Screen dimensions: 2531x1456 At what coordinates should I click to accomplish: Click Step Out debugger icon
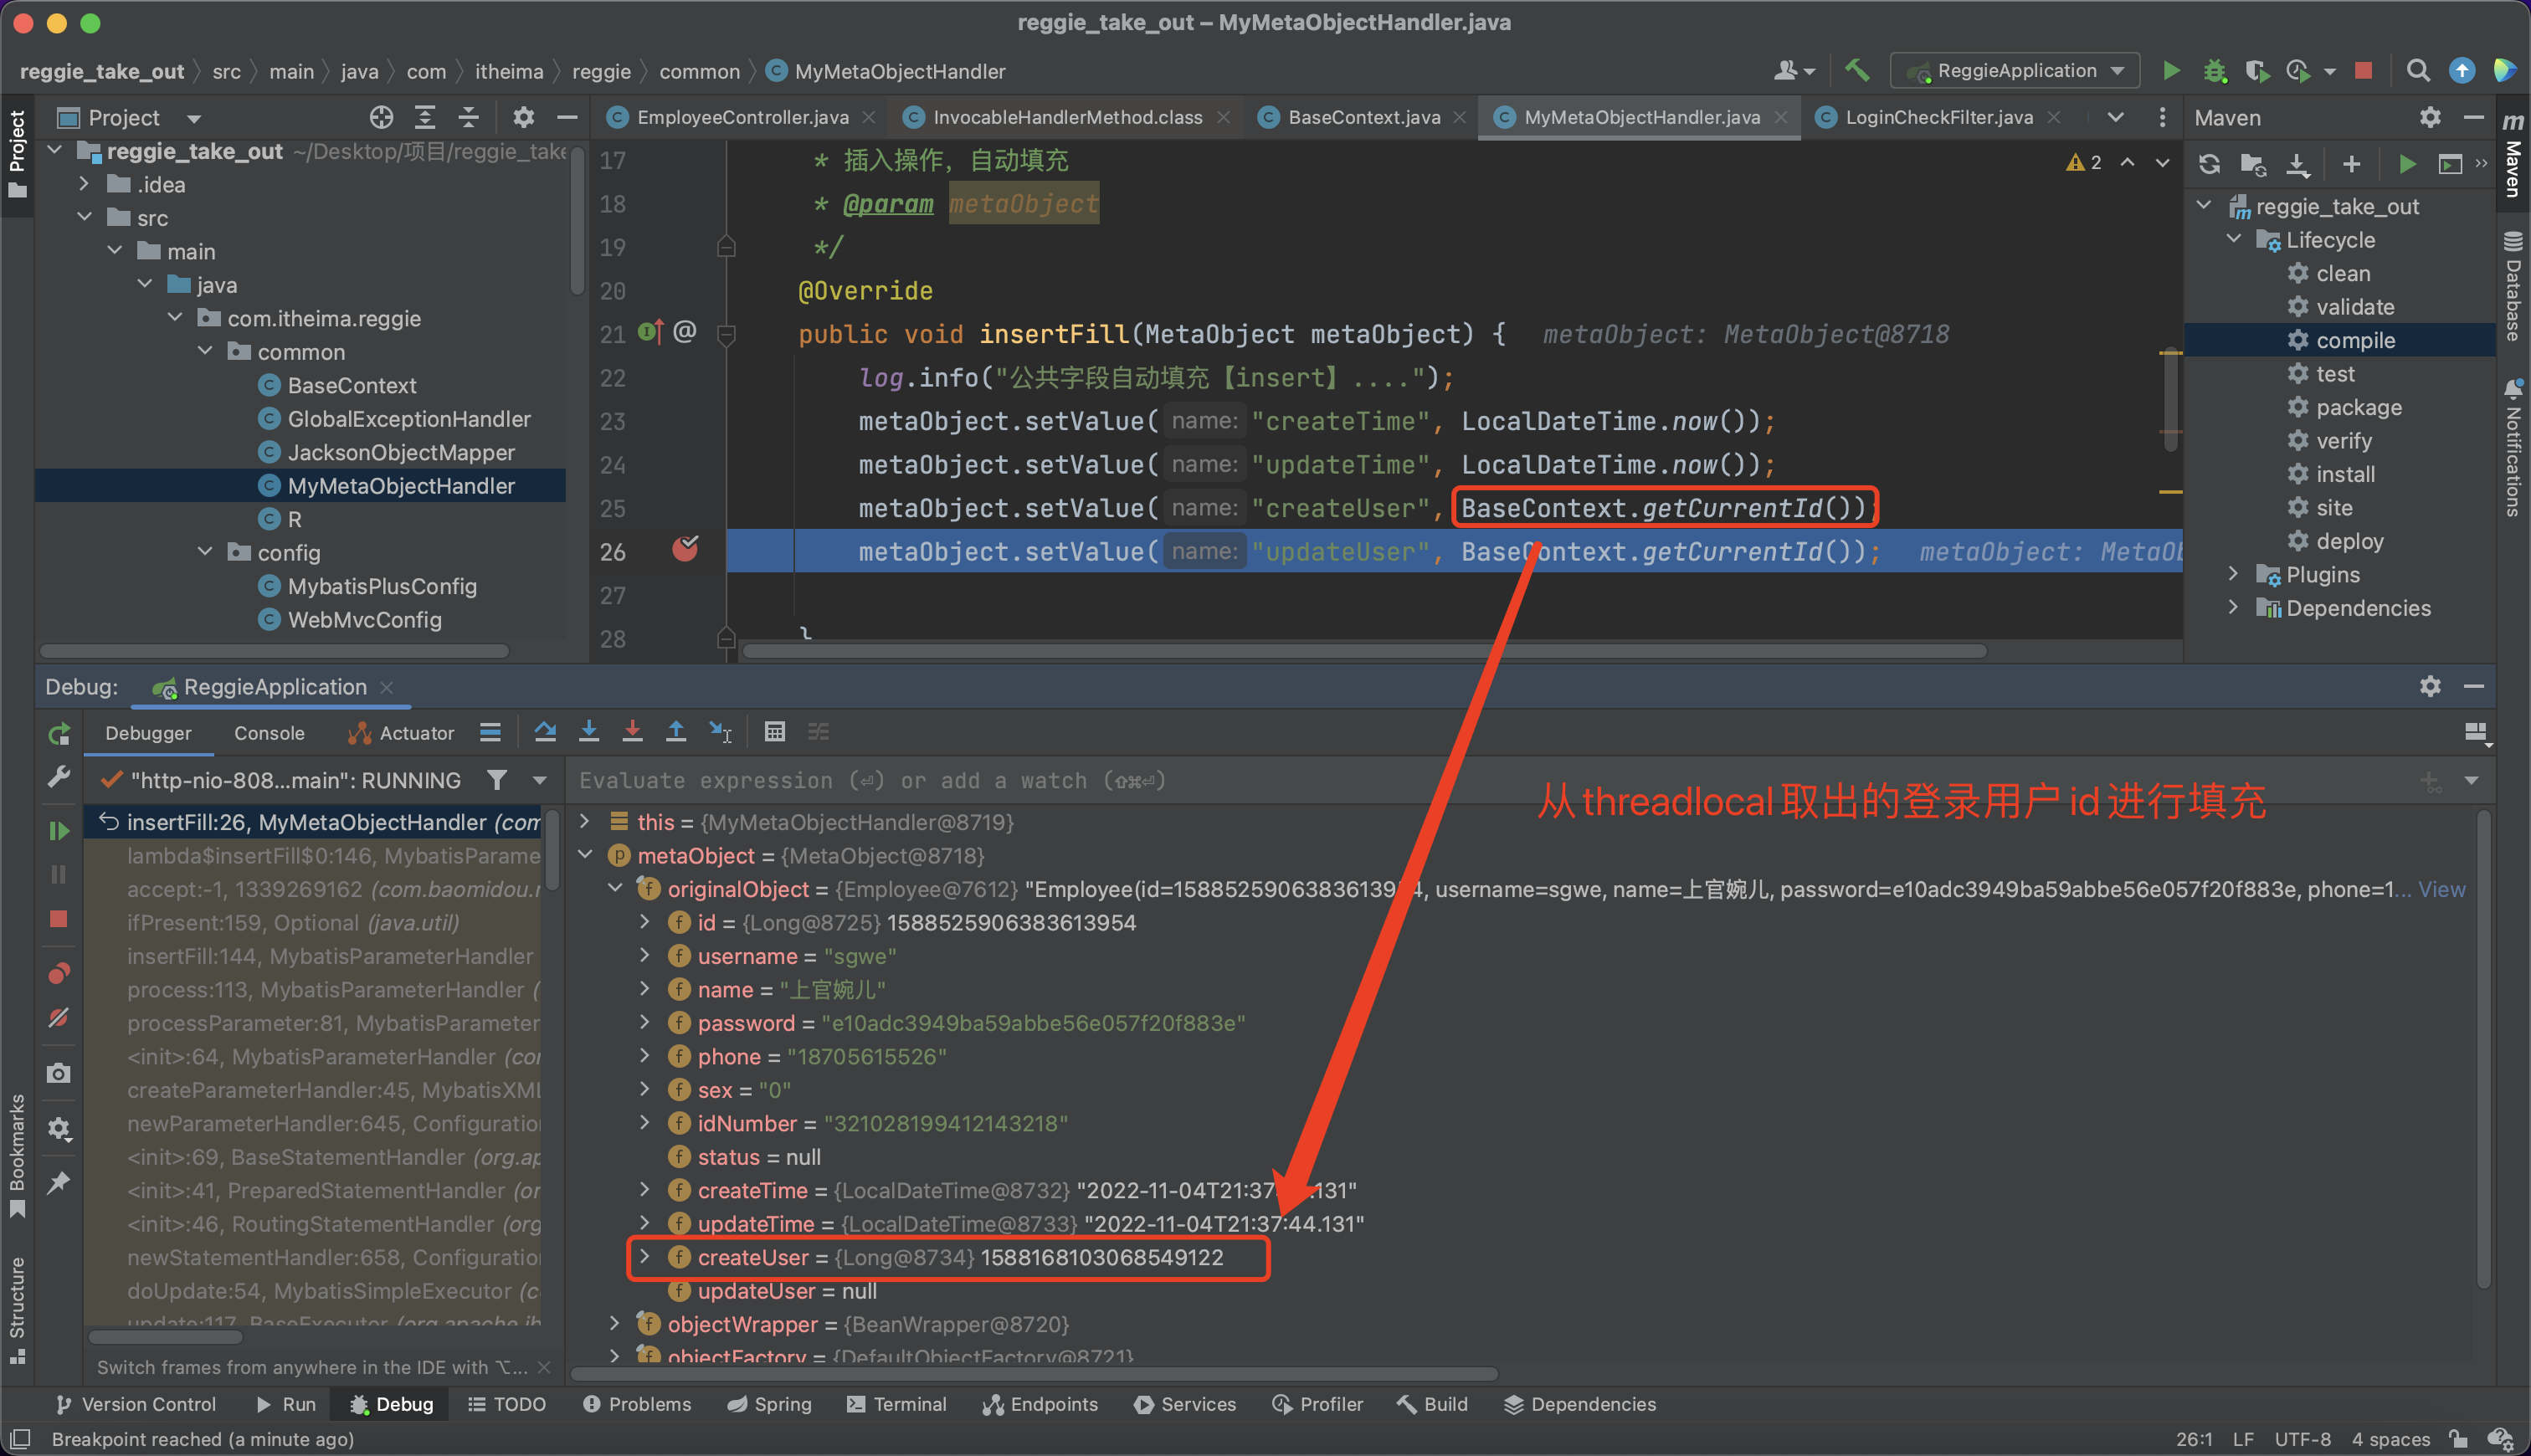coord(676,732)
